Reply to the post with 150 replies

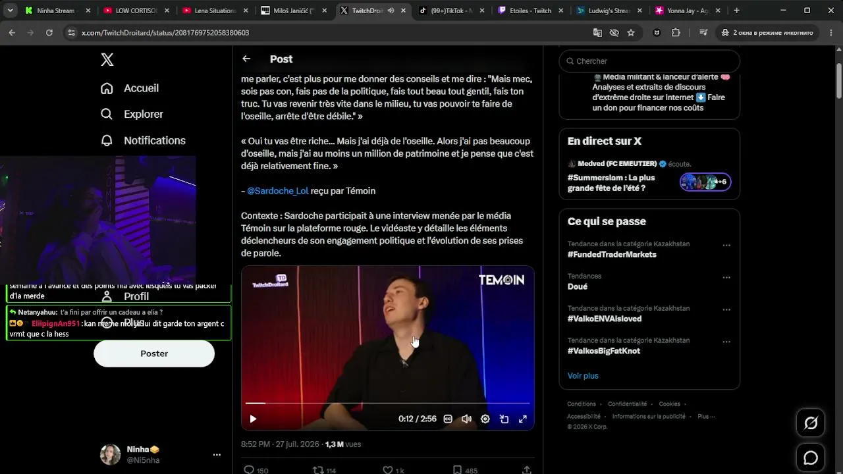point(256,470)
